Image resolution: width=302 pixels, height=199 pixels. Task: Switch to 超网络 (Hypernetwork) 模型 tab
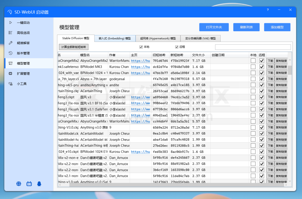[x=158, y=39]
